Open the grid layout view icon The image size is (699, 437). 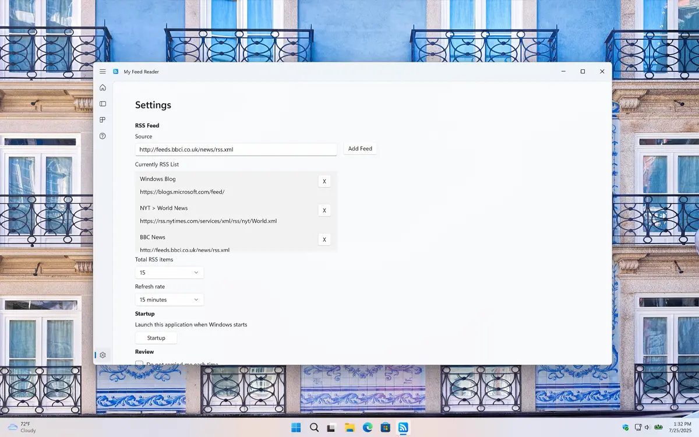click(103, 119)
